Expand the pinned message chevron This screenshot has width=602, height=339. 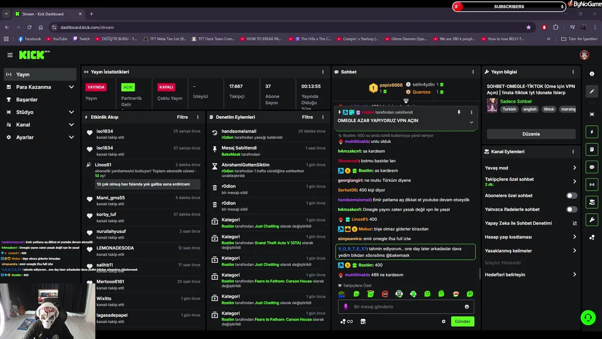[471, 122]
